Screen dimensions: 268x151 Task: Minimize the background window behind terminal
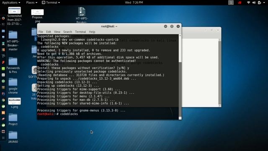click(x=205, y=30)
